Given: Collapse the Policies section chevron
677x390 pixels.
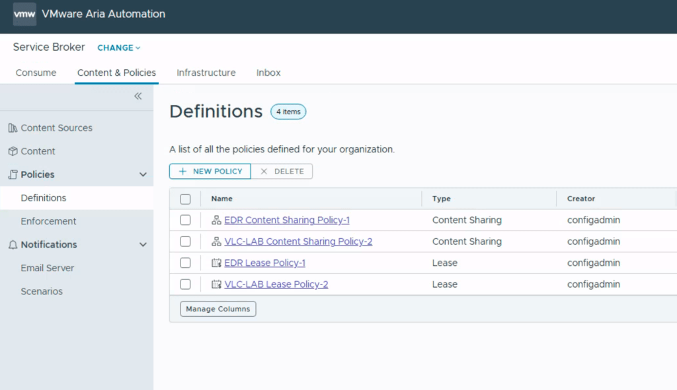Looking at the screenshot, I should [x=143, y=175].
